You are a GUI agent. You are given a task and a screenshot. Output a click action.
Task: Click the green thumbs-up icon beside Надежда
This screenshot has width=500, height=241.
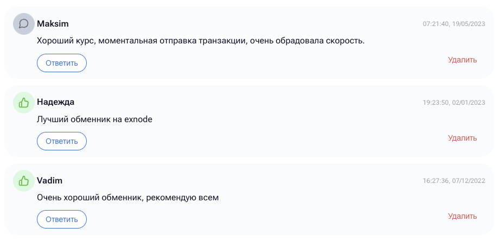pos(24,103)
